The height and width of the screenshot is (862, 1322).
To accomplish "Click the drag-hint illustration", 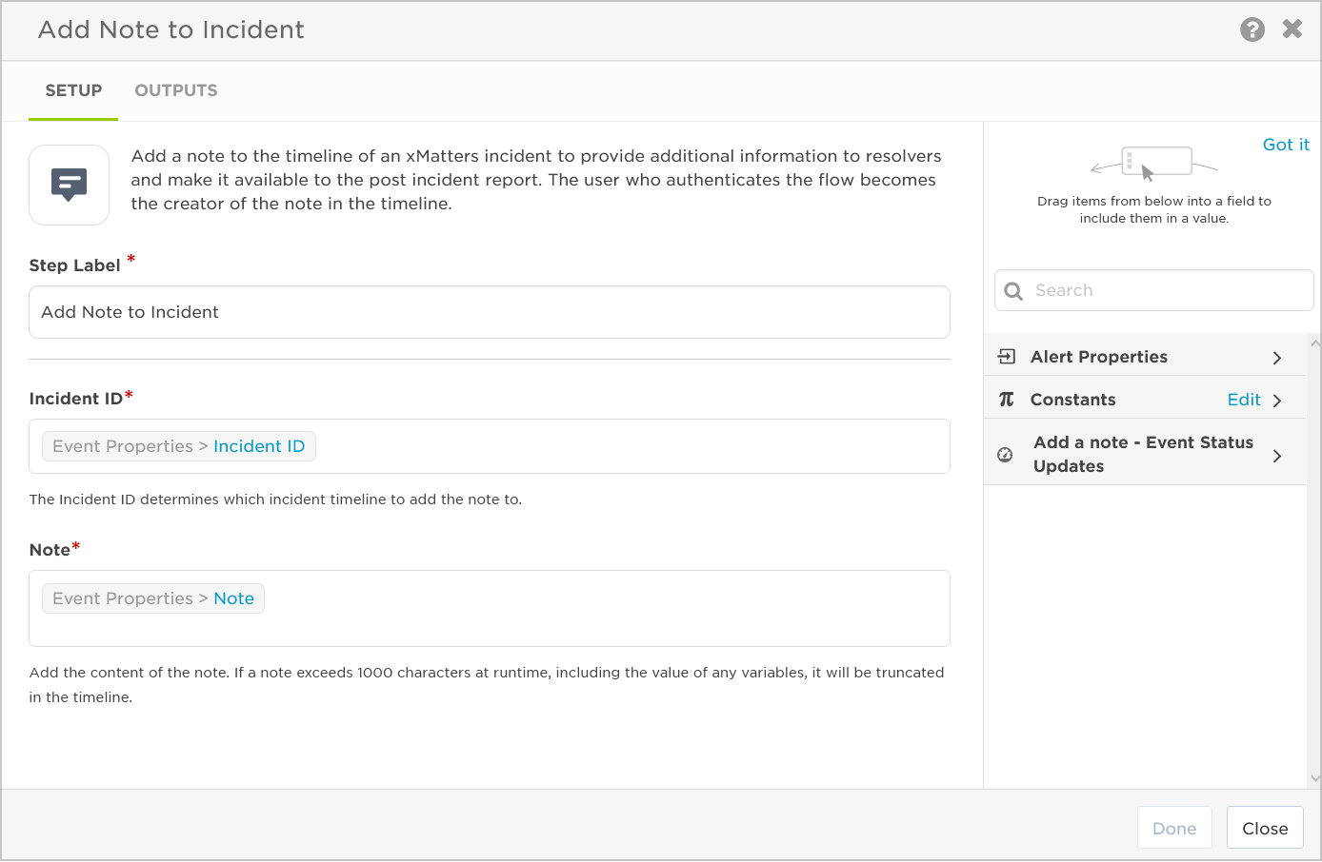I will coord(1153,163).
